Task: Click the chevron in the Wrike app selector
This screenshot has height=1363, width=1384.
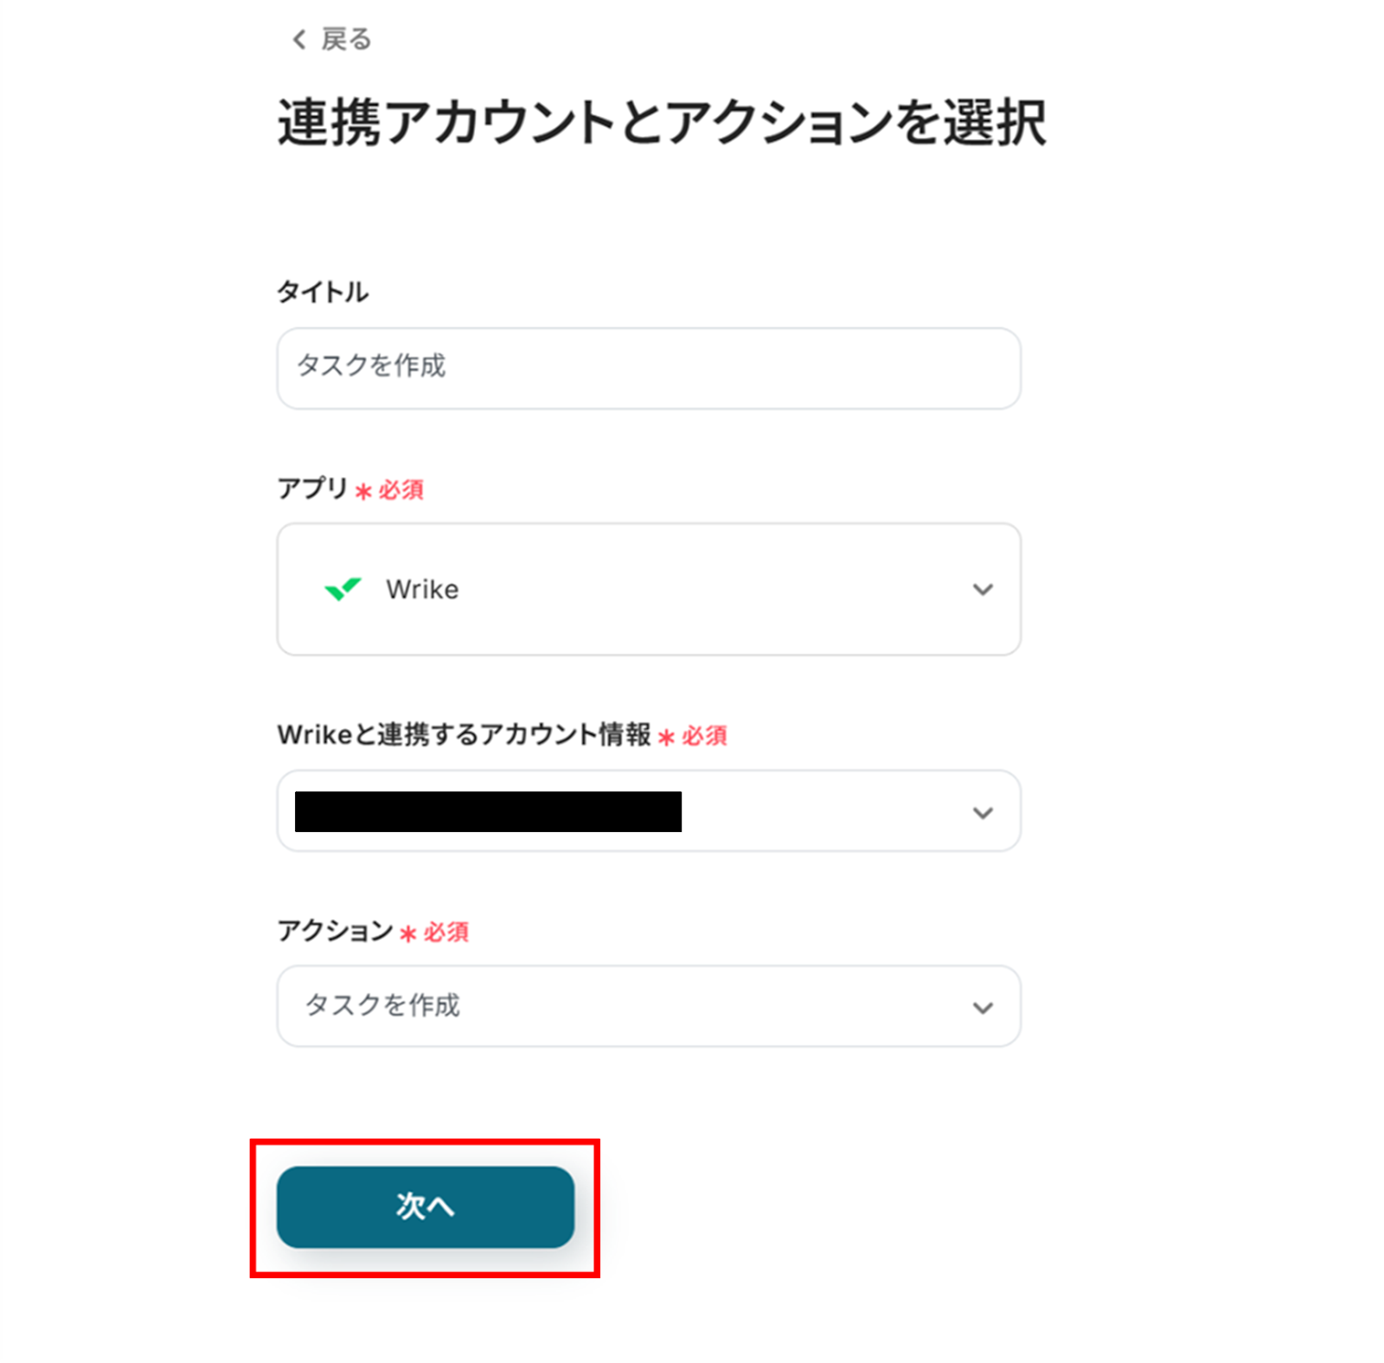Action: [x=982, y=589]
